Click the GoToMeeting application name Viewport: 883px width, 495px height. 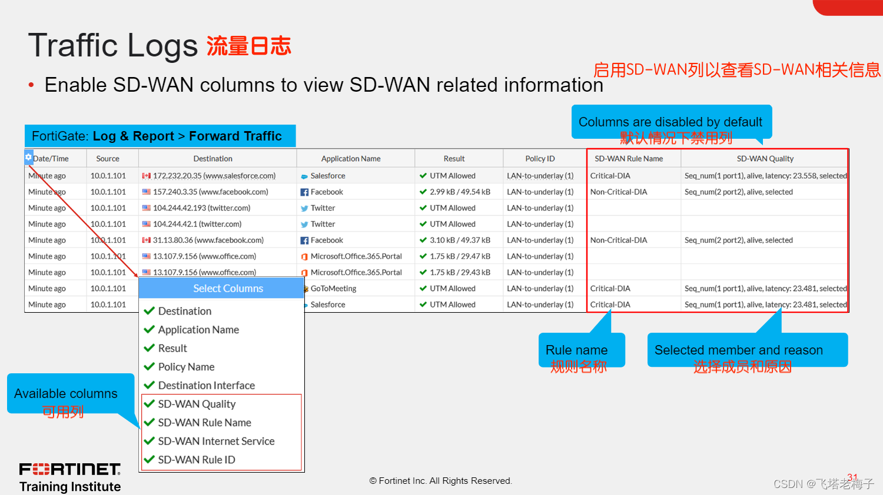(334, 289)
